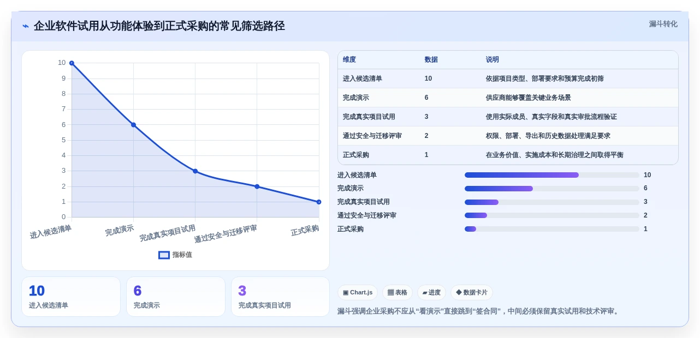Select table cell 正式采购
This screenshot has height=338, width=700.
click(356, 155)
